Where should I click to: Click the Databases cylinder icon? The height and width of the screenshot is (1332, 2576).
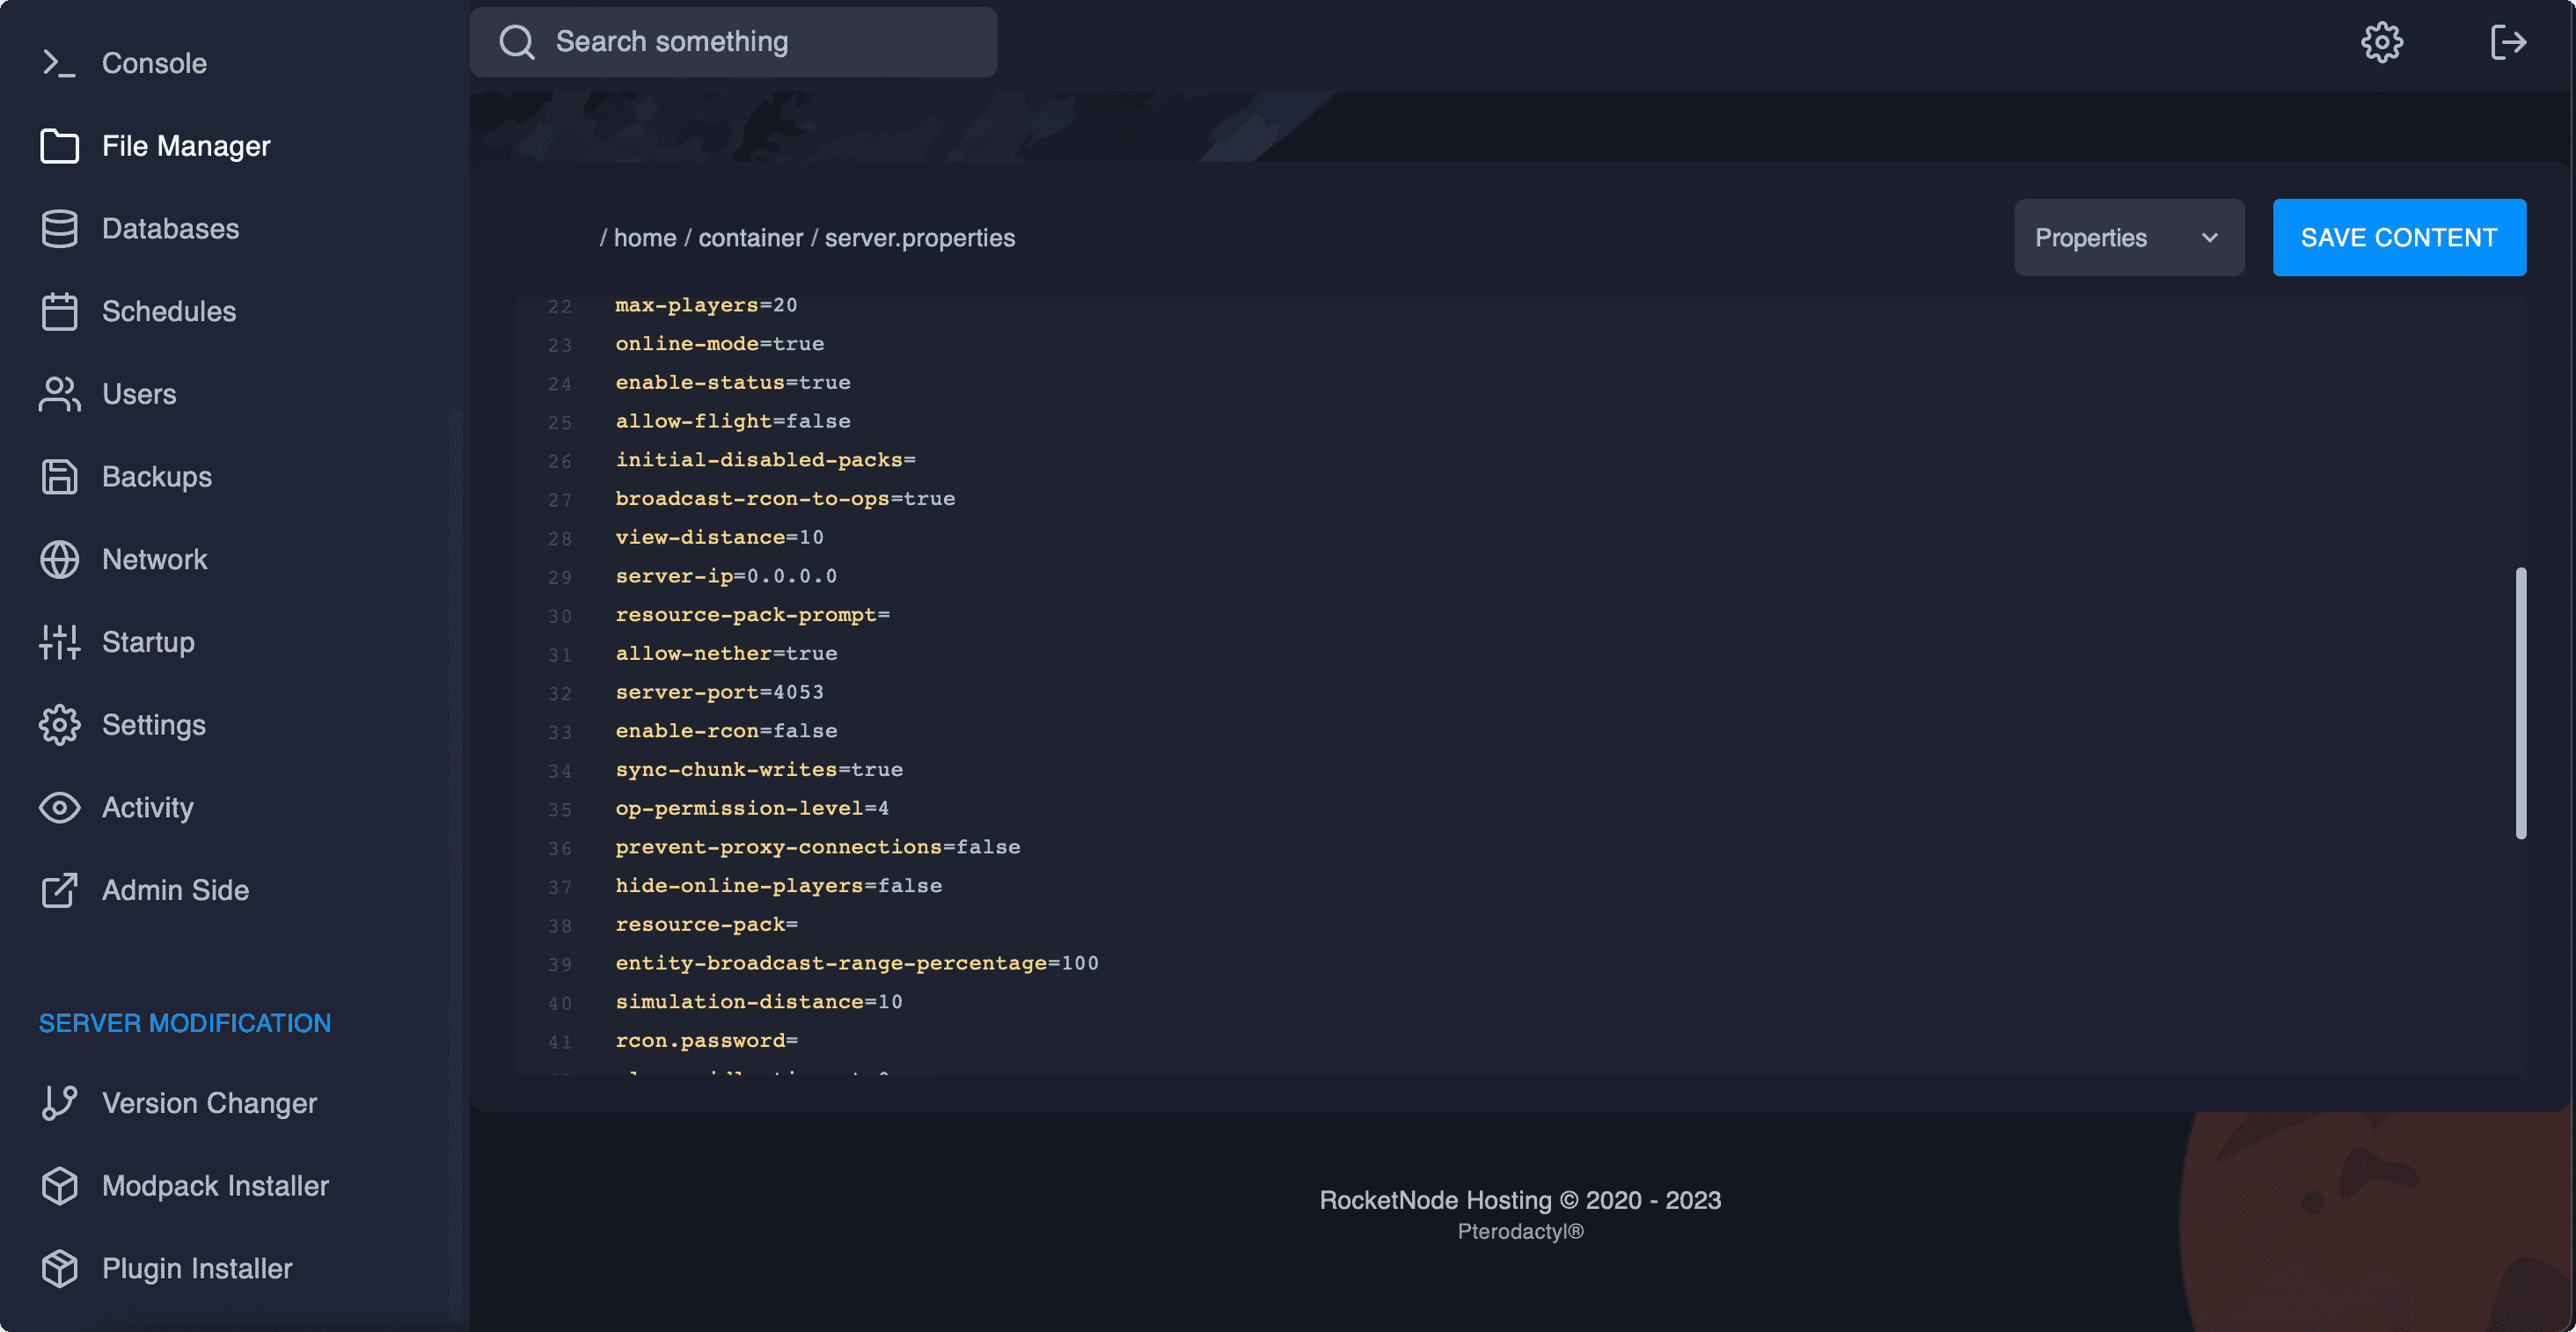[59, 229]
